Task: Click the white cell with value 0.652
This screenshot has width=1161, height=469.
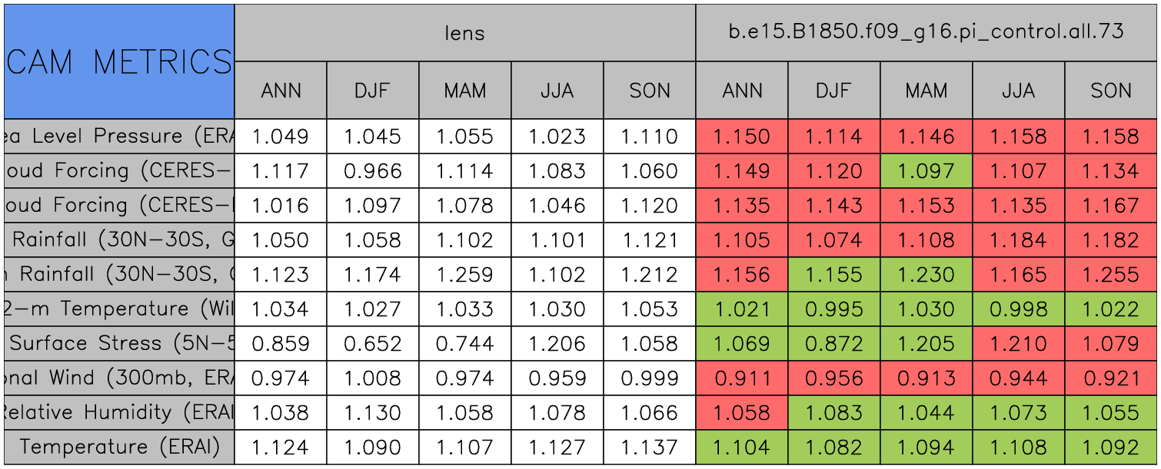Action: coord(373,344)
